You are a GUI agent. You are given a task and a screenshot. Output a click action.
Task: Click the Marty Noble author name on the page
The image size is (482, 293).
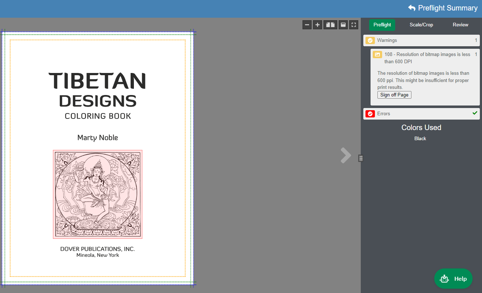pyautogui.click(x=98, y=138)
